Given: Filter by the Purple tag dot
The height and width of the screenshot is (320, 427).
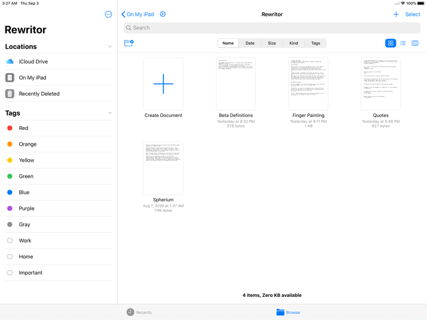Looking at the screenshot, I should pyautogui.click(x=10, y=208).
